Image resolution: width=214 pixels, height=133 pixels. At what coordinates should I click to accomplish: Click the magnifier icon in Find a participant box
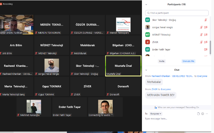tap(148, 13)
